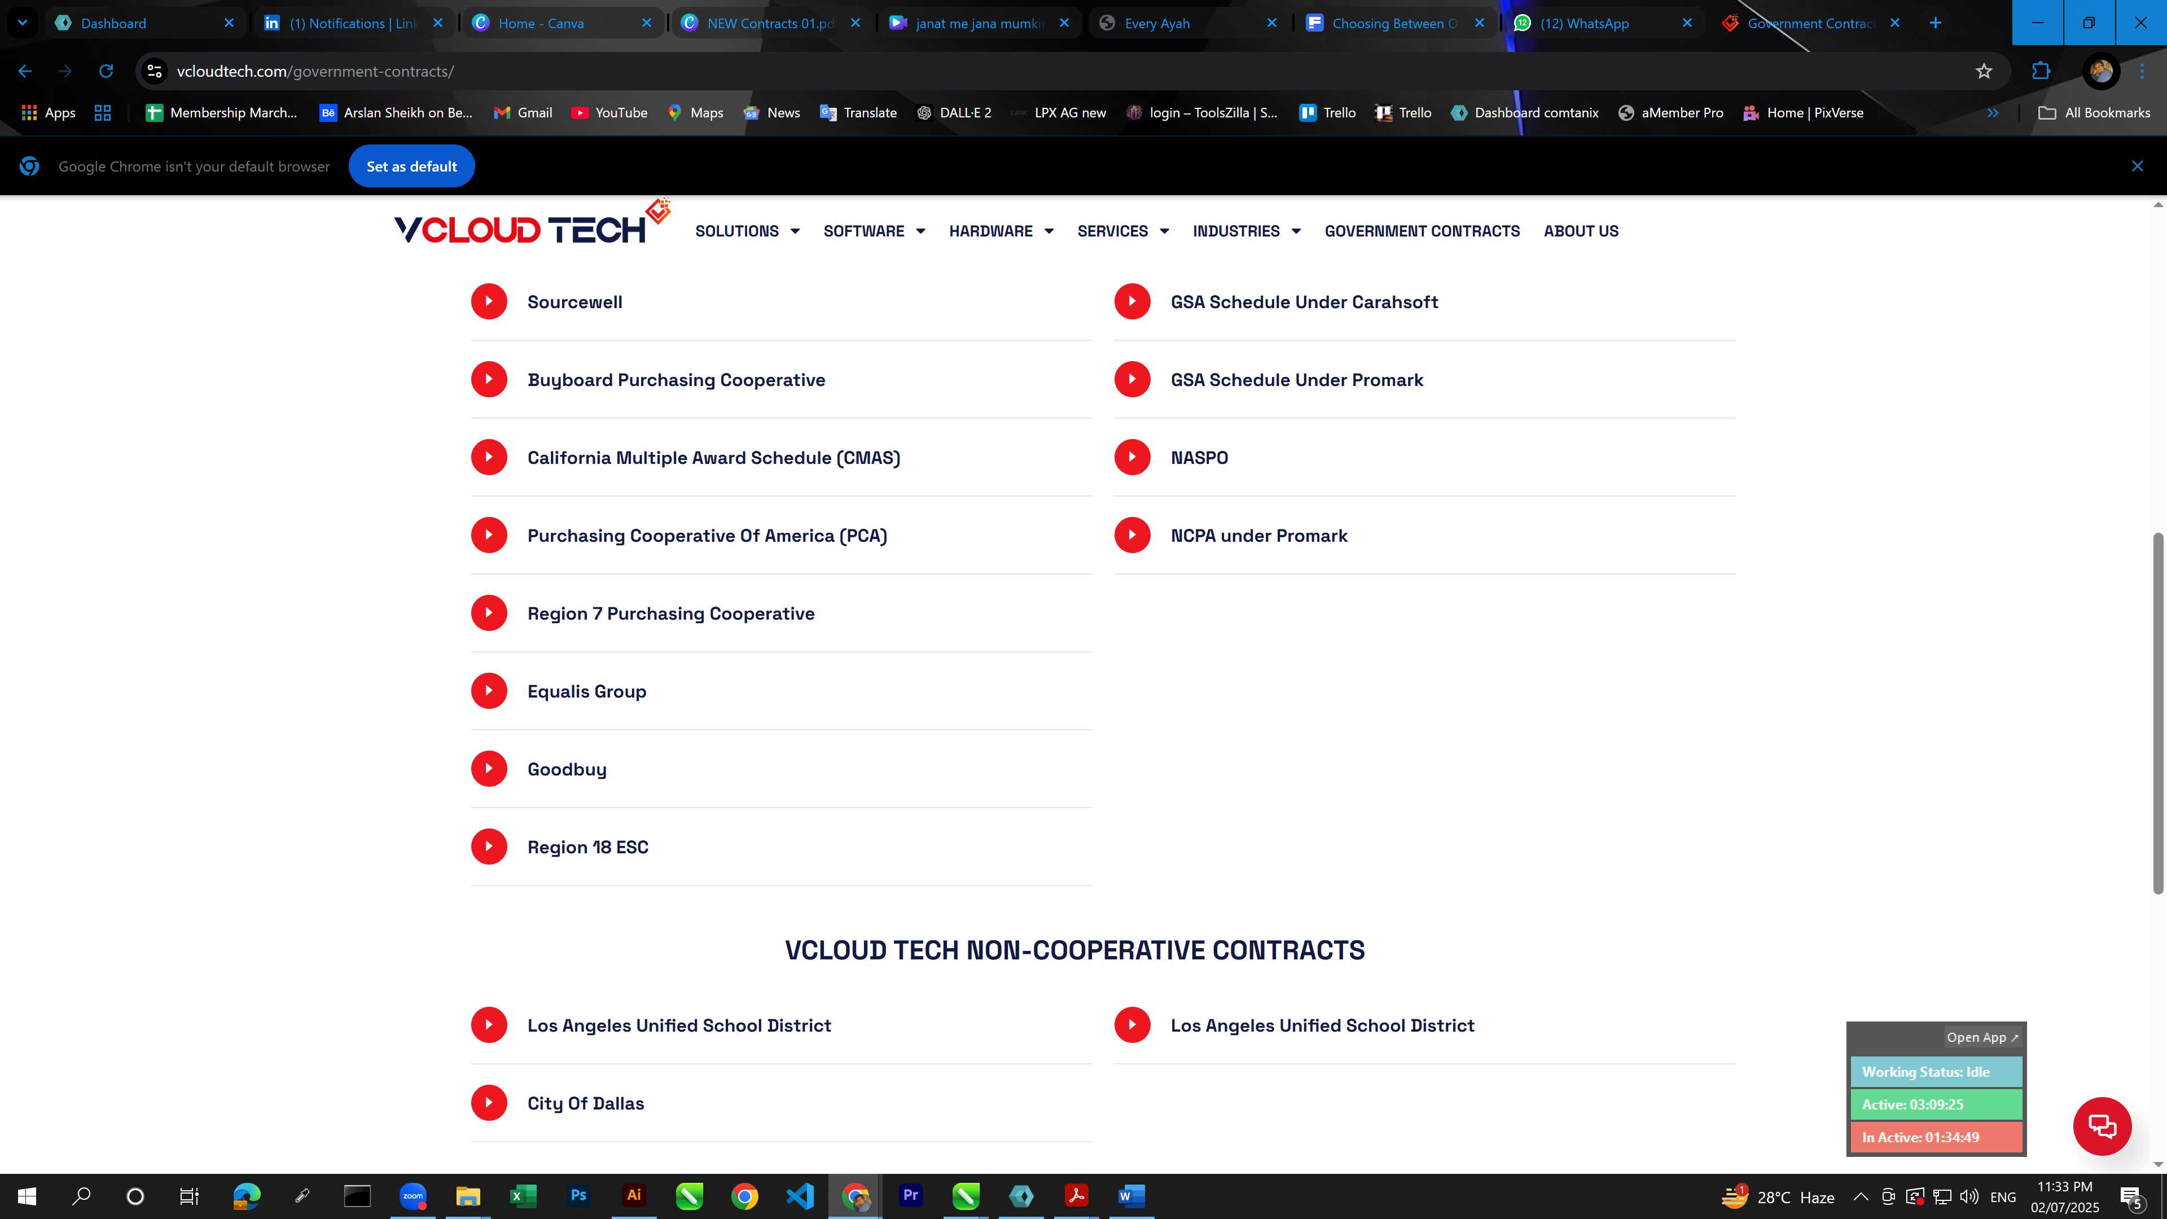Open the Apps grid shortcut in the bookmarks bar

48,113
